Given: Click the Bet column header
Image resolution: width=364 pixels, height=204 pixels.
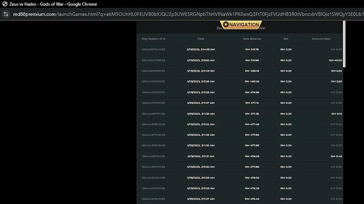Looking at the screenshot, I should click(x=286, y=39).
